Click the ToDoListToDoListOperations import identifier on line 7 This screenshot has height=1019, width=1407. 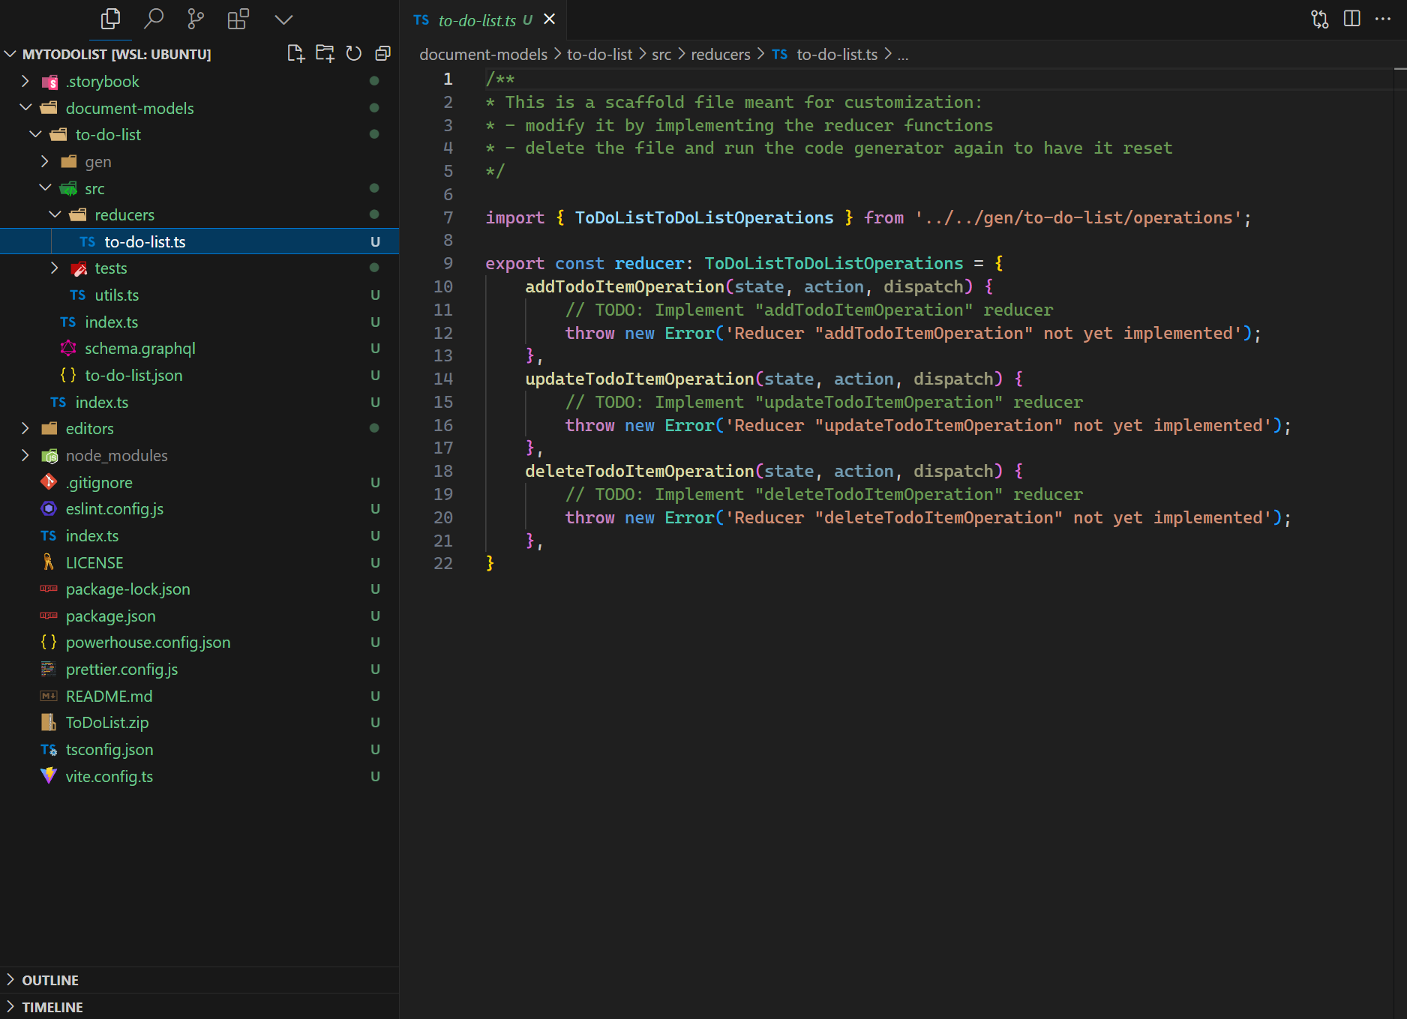[703, 217]
